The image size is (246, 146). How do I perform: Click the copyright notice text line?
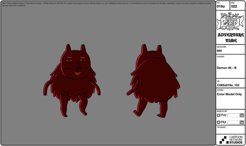tap(107, 4)
